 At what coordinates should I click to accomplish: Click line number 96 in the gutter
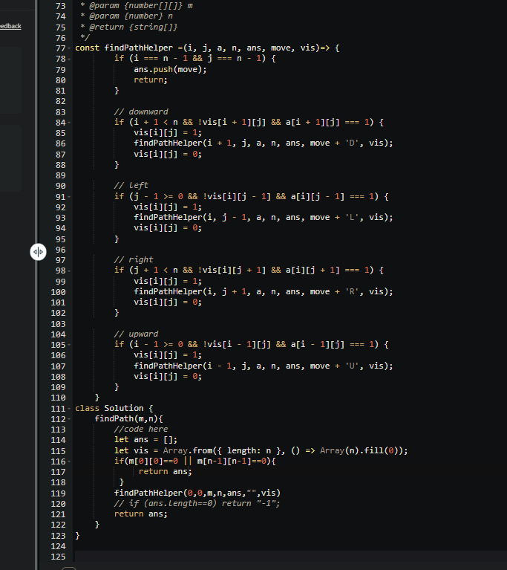61,250
